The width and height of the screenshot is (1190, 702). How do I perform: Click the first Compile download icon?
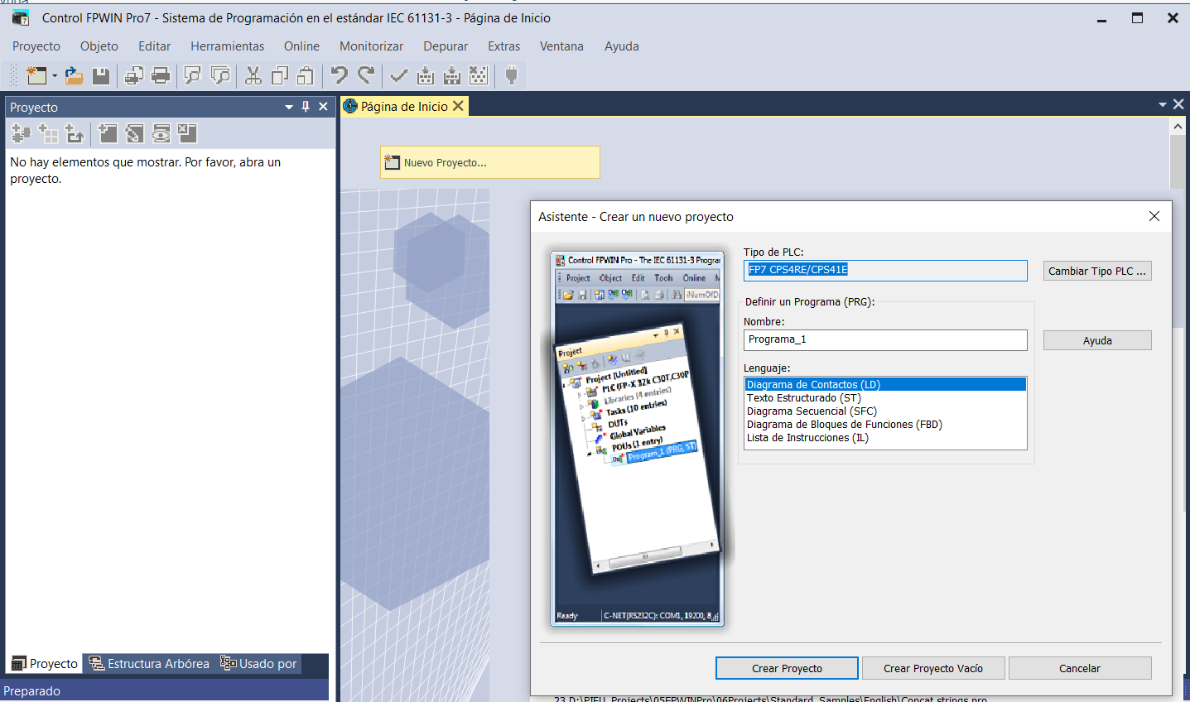click(x=426, y=76)
